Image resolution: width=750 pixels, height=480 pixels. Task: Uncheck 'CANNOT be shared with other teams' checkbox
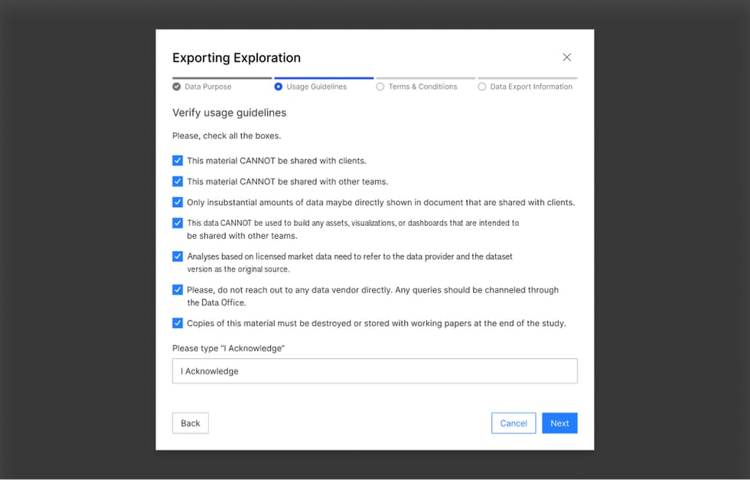point(178,181)
